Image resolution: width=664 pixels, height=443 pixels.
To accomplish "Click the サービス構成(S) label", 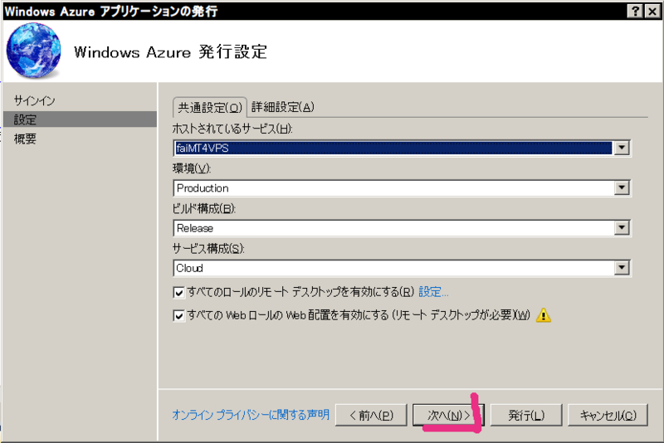I will (x=208, y=248).
